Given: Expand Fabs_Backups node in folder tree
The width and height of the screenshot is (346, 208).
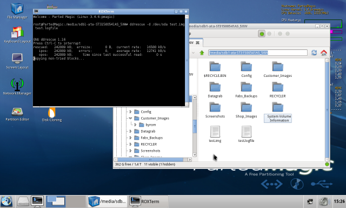Looking at the screenshot, I should pos(130,138).
